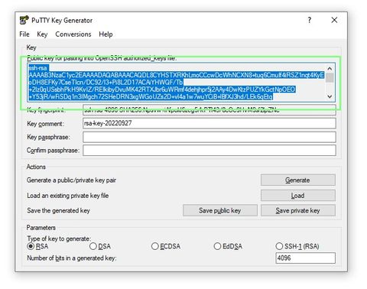This screenshot has width=367, height=289.
Task: Open the Help menu
Action: tap(106, 34)
